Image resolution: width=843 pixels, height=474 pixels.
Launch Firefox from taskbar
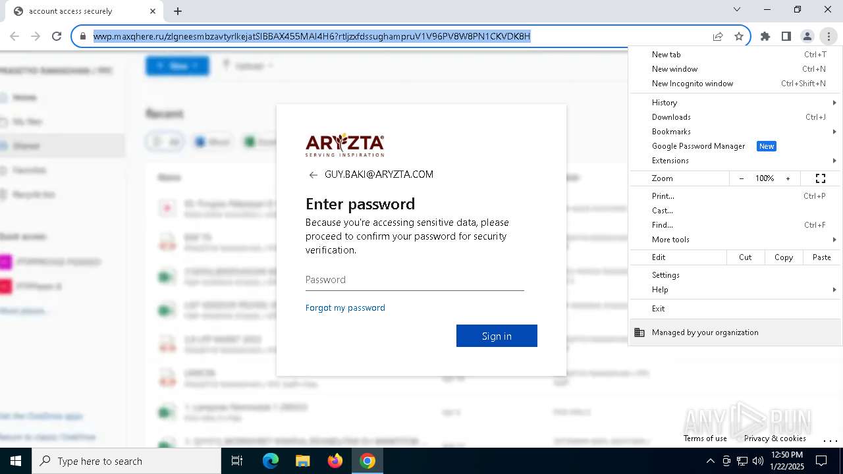tap(335, 461)
